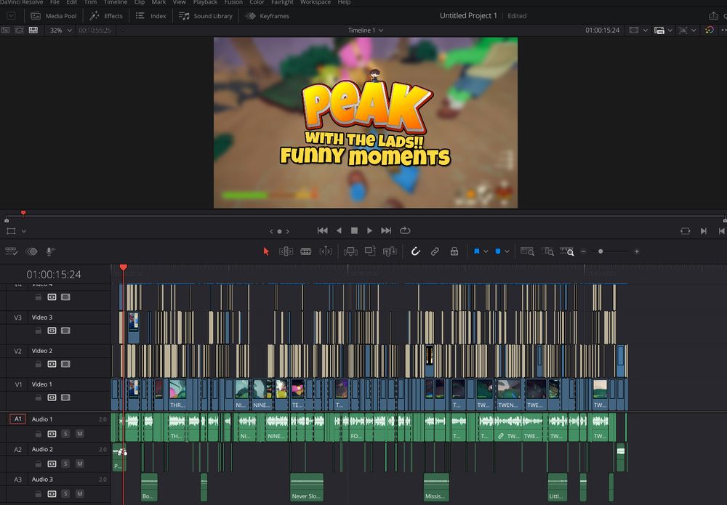Select the A1 destination control
The image size is (727, 505).
17,419
